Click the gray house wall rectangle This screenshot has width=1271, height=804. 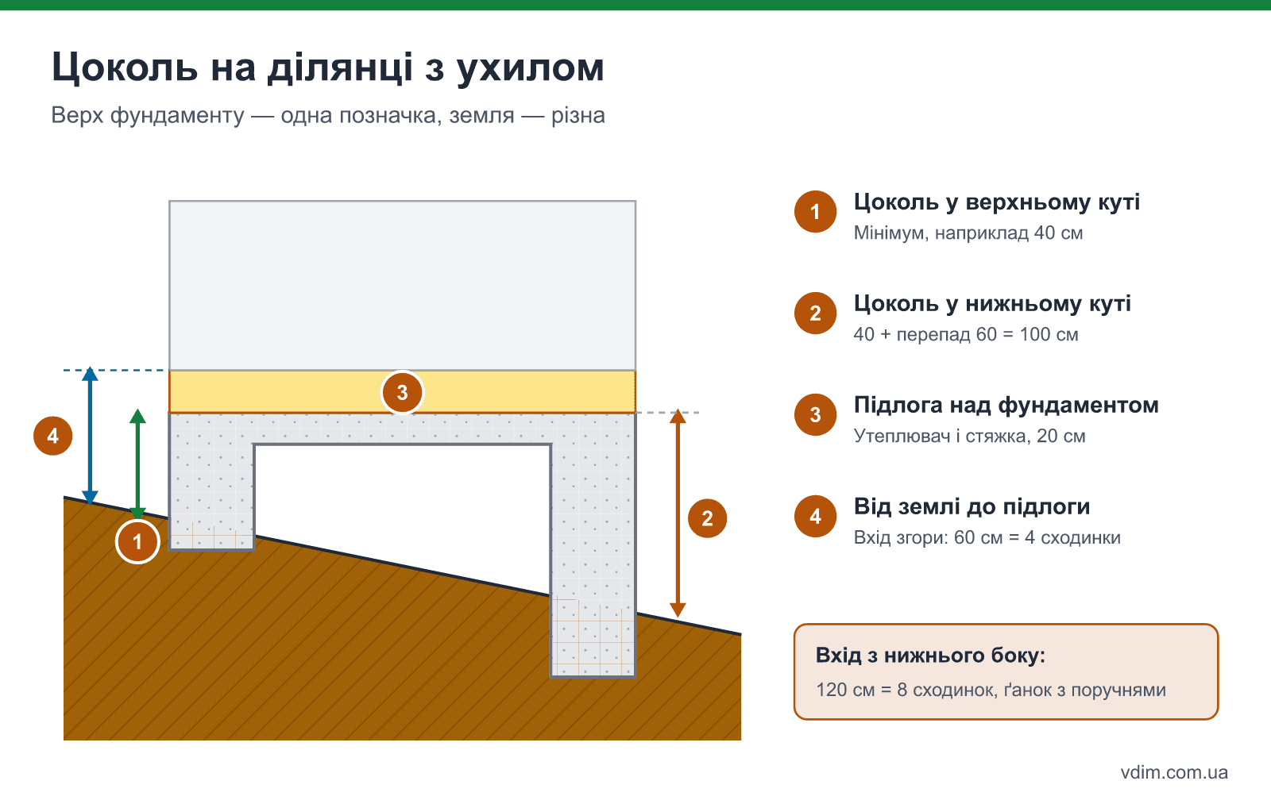402,286
